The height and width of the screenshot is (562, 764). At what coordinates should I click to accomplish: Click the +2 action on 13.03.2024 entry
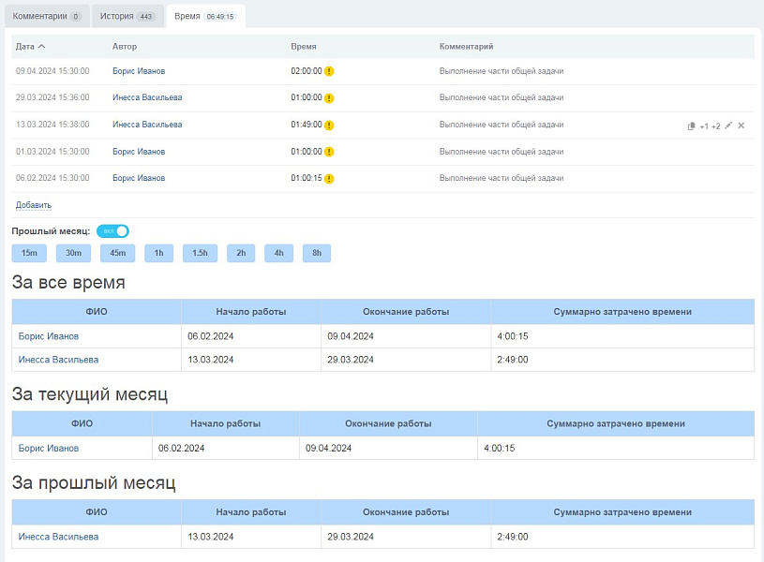716,126
